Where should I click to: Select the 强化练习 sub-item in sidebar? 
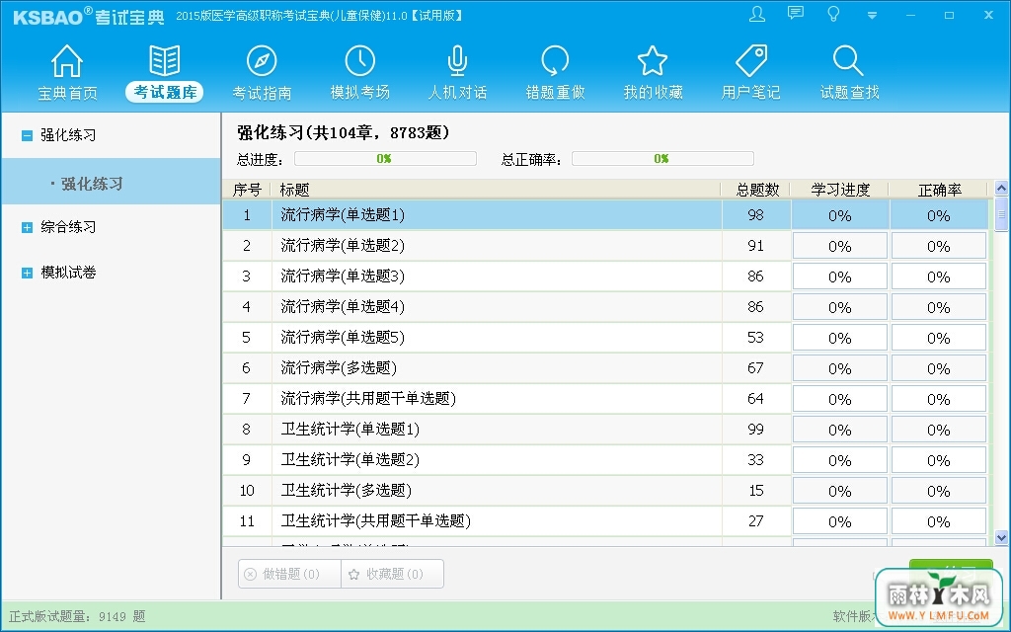[111, 183]
